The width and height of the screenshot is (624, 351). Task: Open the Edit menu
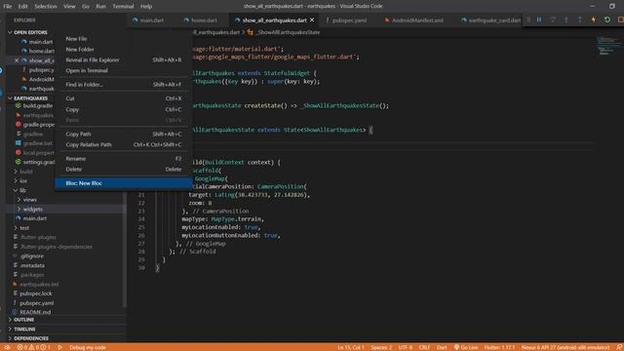pyautogui.click(x=22, y=6)
